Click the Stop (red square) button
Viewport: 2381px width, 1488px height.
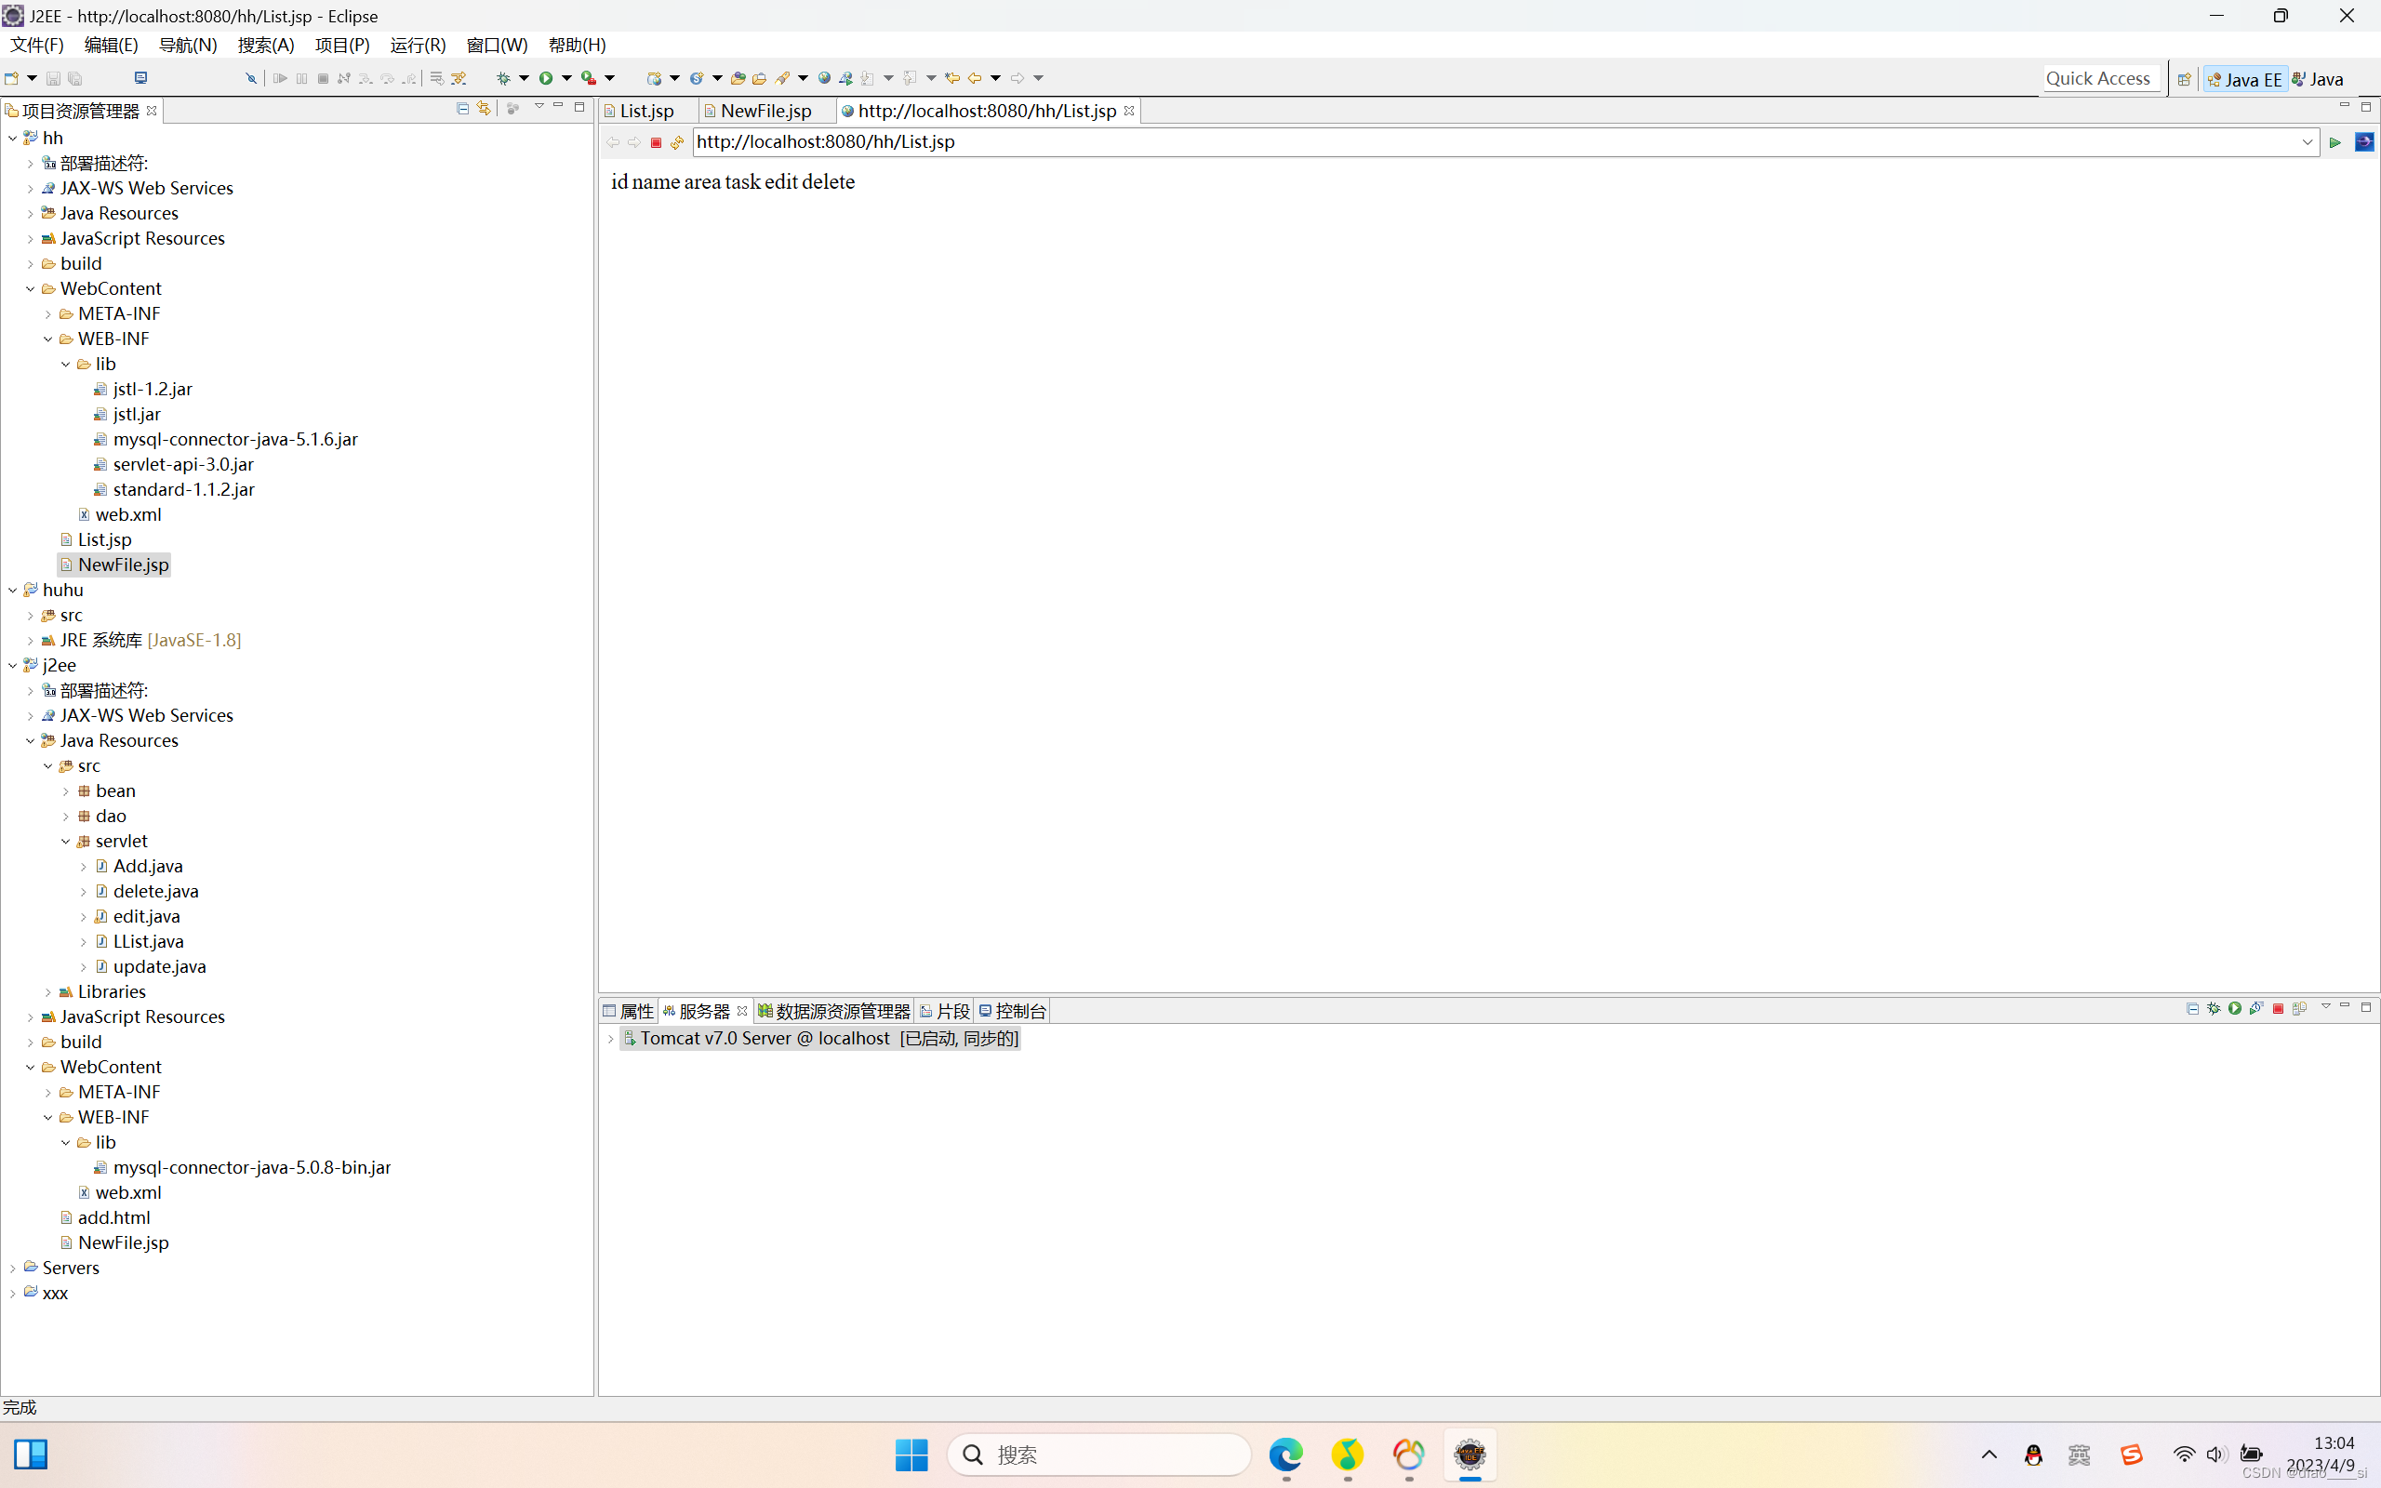[657, 140]
